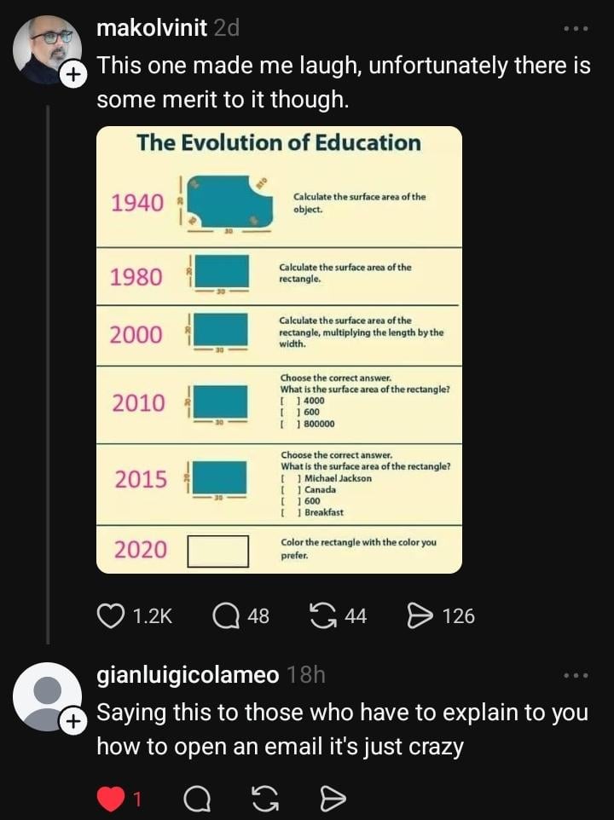Repost makolvinit's Evolution of Education post
The image size is (614, 820).
323,615
